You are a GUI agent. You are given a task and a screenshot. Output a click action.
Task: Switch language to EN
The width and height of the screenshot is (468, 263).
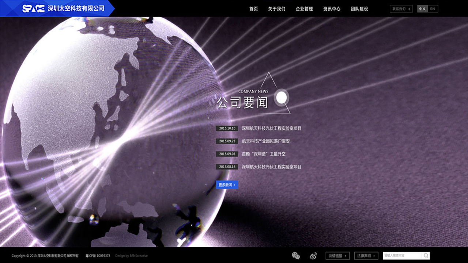point(433,9)
